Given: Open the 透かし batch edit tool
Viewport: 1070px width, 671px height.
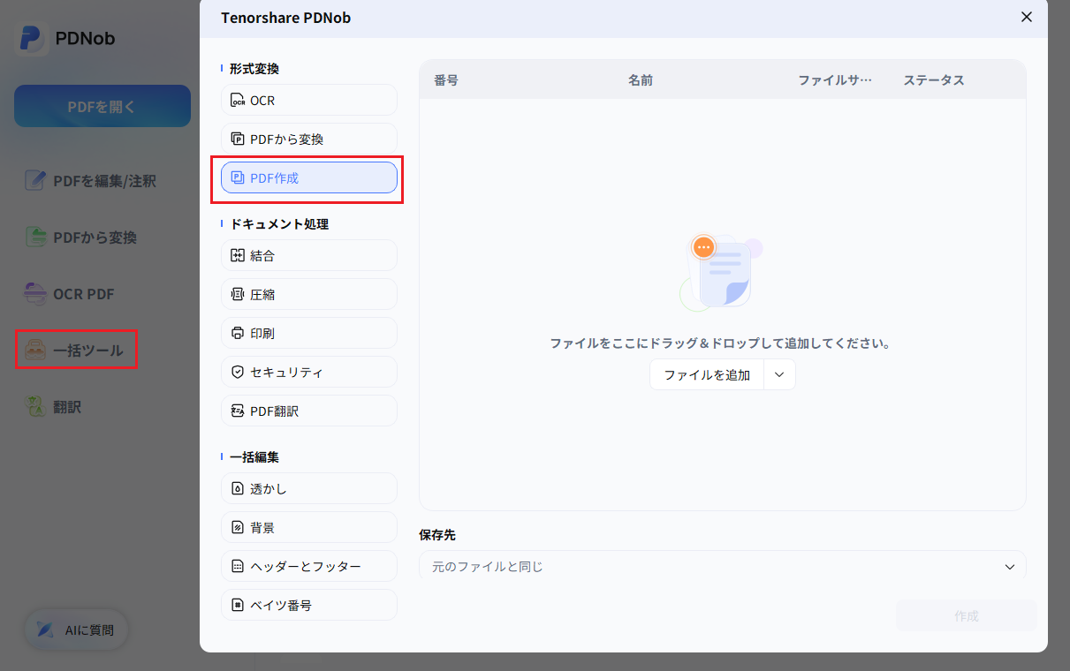Looking at the screenshot, I should [309, 489].
